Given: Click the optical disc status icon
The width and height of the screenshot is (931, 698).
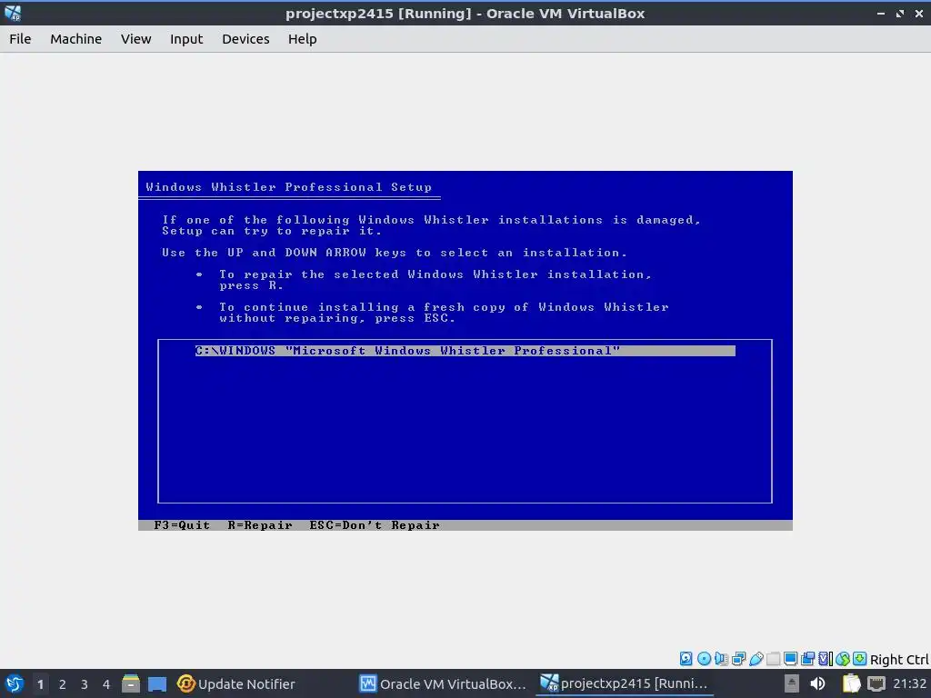Looking at the screenshot, I should pos(704,658).
